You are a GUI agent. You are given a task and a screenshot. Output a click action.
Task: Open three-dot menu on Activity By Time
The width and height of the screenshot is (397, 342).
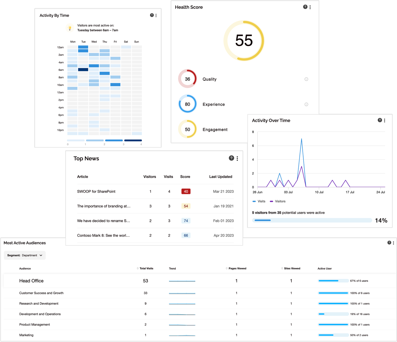(x=156, y=15)
